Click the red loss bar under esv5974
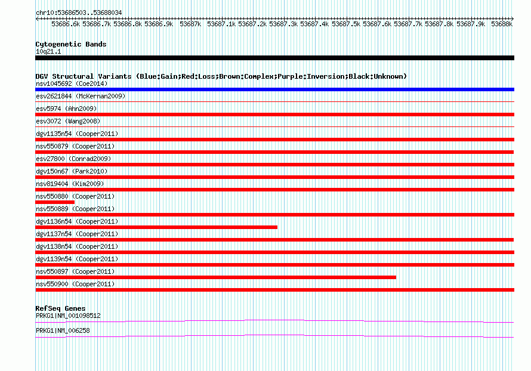 click(x=274, y=115)
